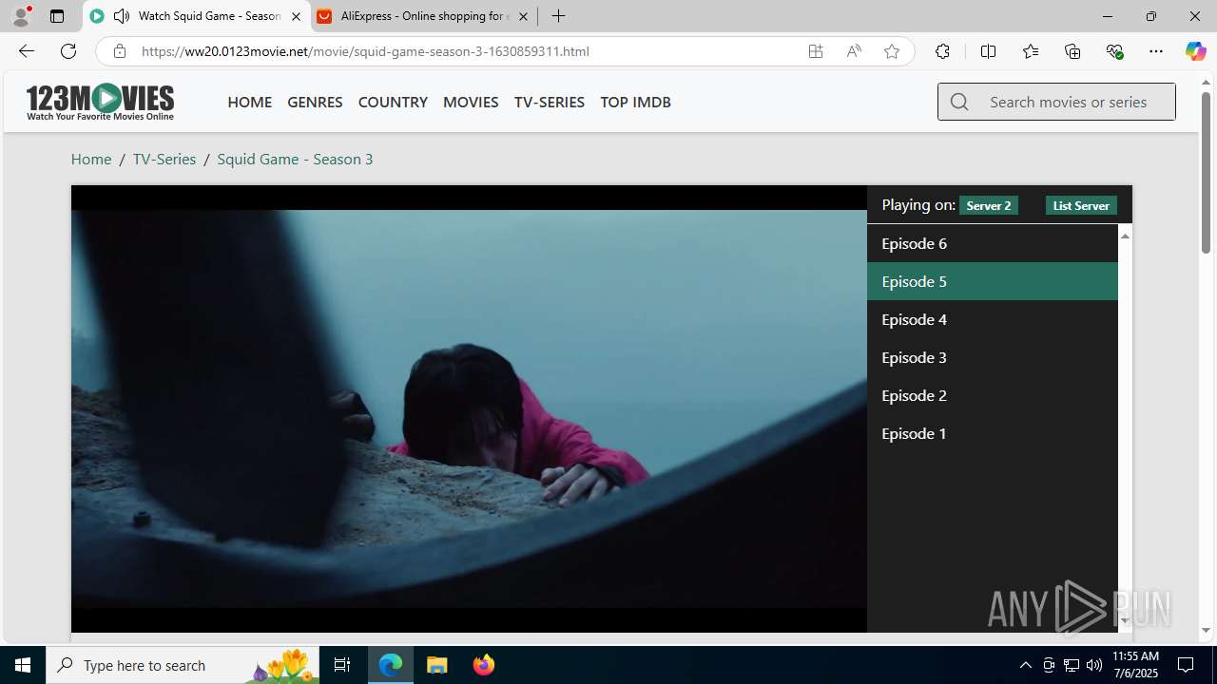Open the taskbar clock and date

1135,665
